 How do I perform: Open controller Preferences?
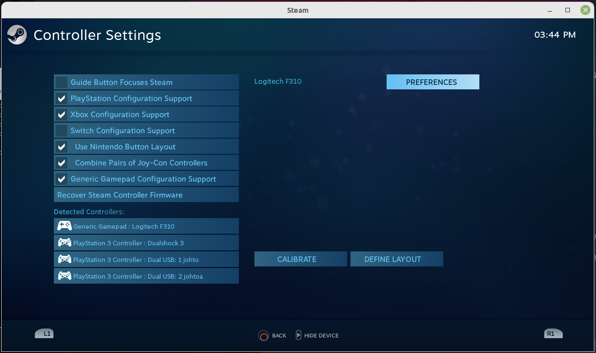pyautogui.click(x=433, y=82)
